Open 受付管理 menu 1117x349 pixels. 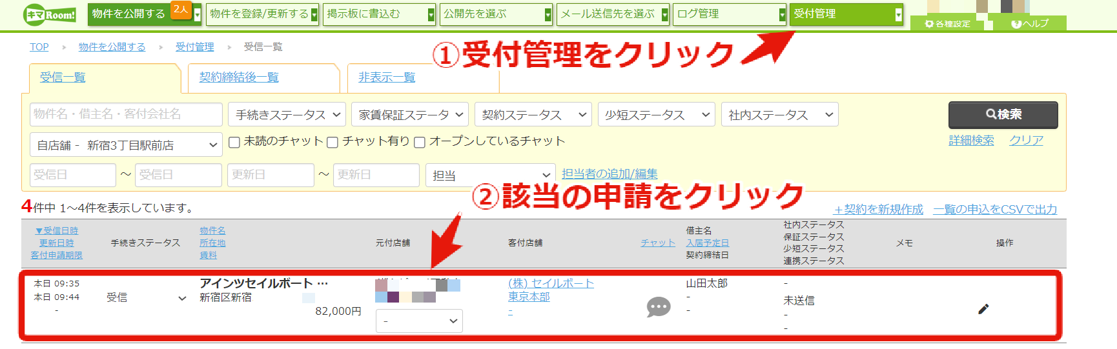[x=846, y=14]
